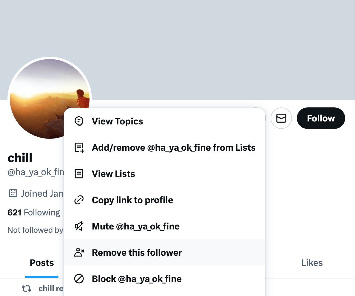This screenshot has width=355, height=296.
Task: Open the 621 Following list
Action: [x=34, y=212]
